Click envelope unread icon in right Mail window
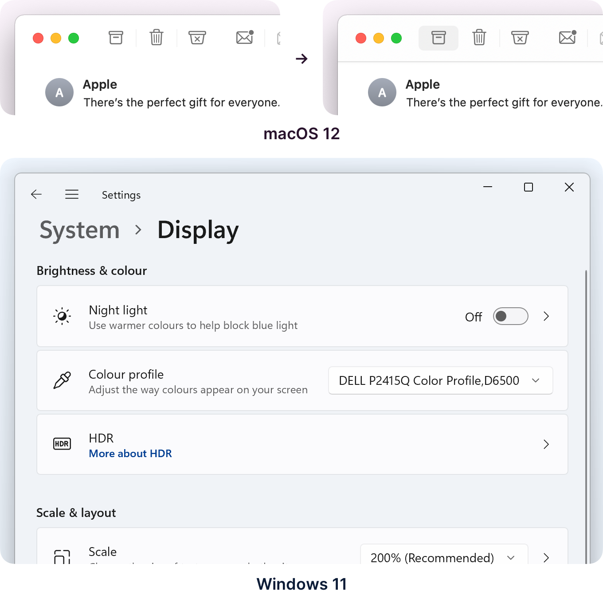 click(568, 37)
